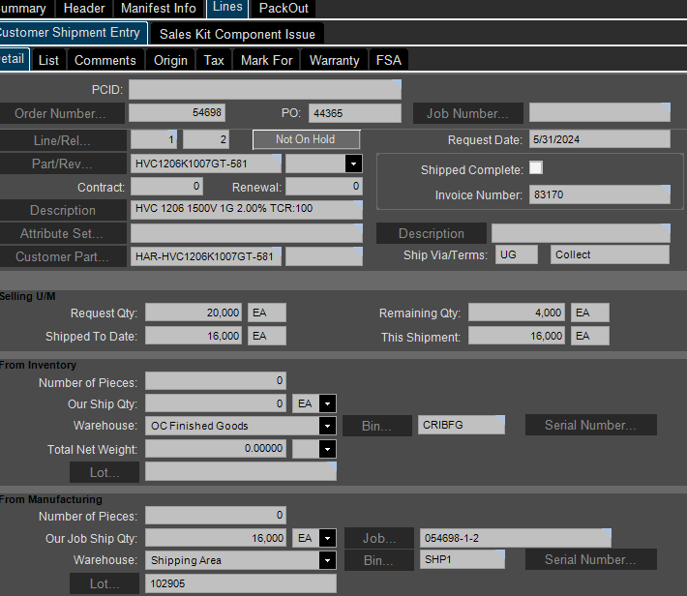Click the Job field 054698-1-2
Image resolution: width=687 pixels, height=596 pixels.
(x=515, y=538)
